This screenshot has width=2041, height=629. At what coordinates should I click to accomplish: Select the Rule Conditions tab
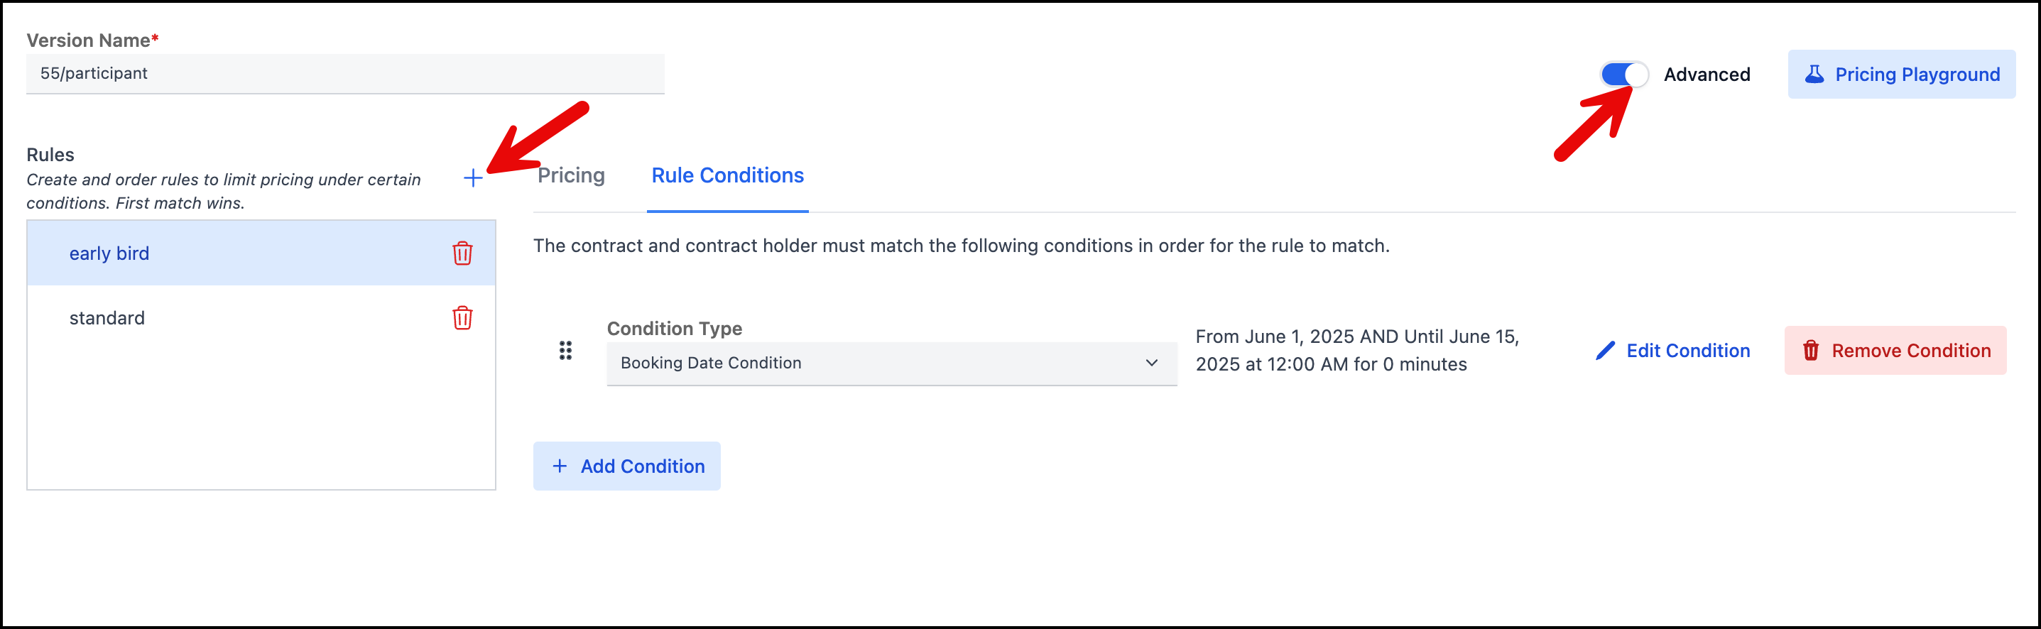click(x=727, y=175)
